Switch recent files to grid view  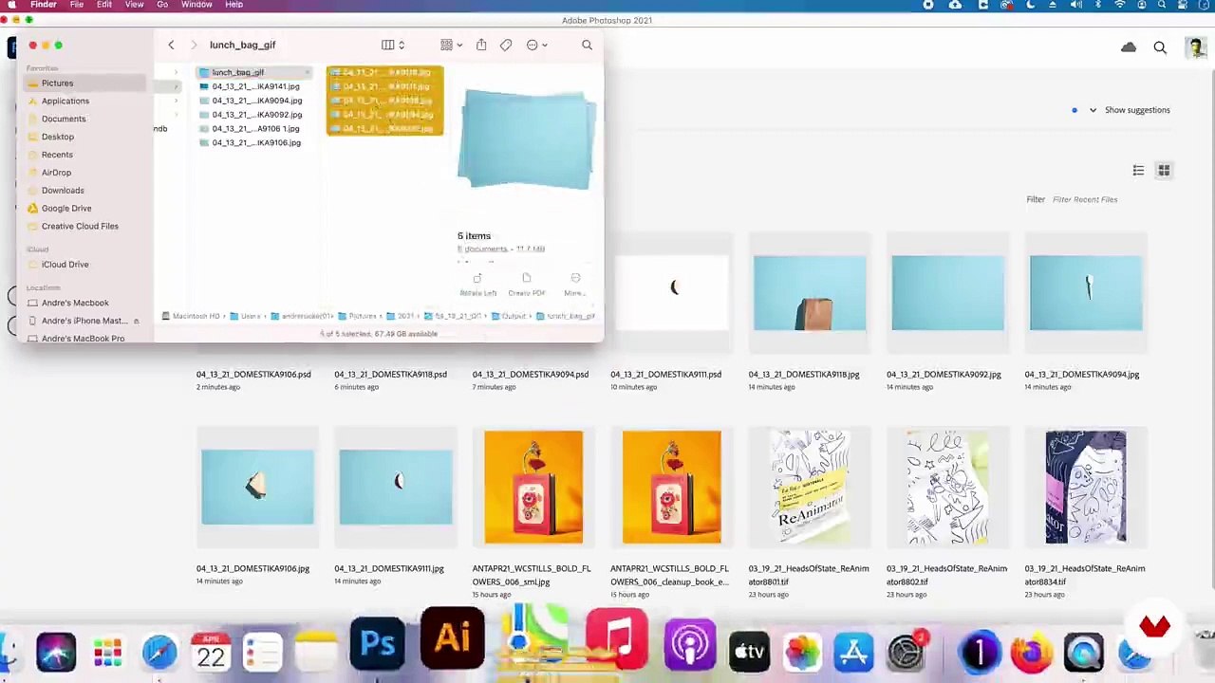(1164, 171)
